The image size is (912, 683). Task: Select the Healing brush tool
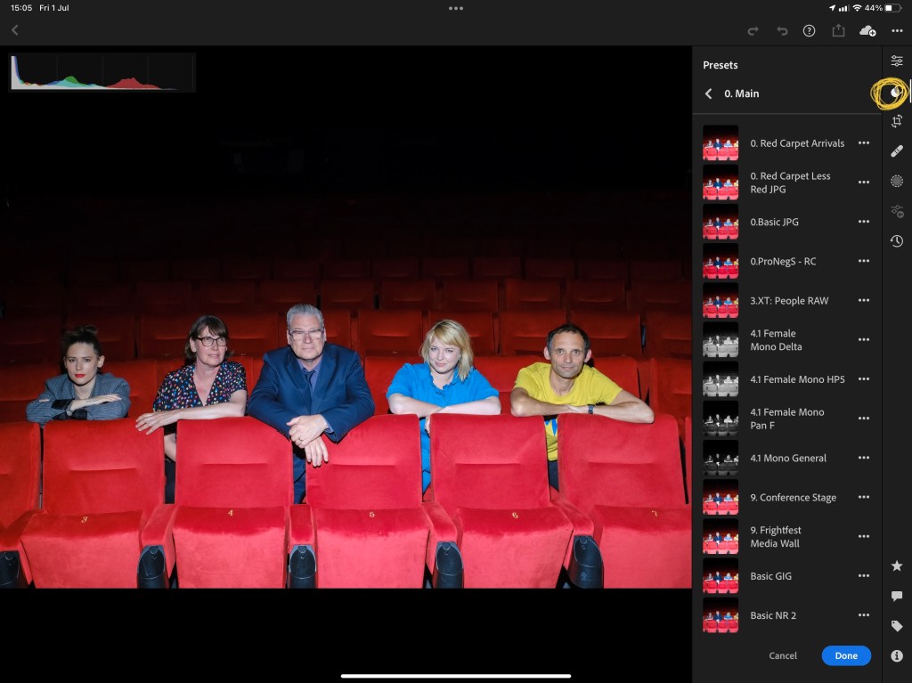tap(897, 151)
